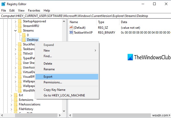This screenshot has width=171, height=118.
Task: Click the VisualEff folder icon
Action: (x=20, y=77)
